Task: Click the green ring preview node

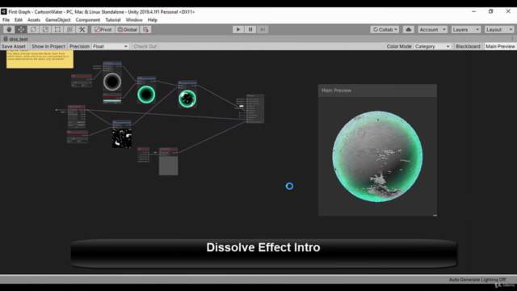Action: click(x=146, y=95)
